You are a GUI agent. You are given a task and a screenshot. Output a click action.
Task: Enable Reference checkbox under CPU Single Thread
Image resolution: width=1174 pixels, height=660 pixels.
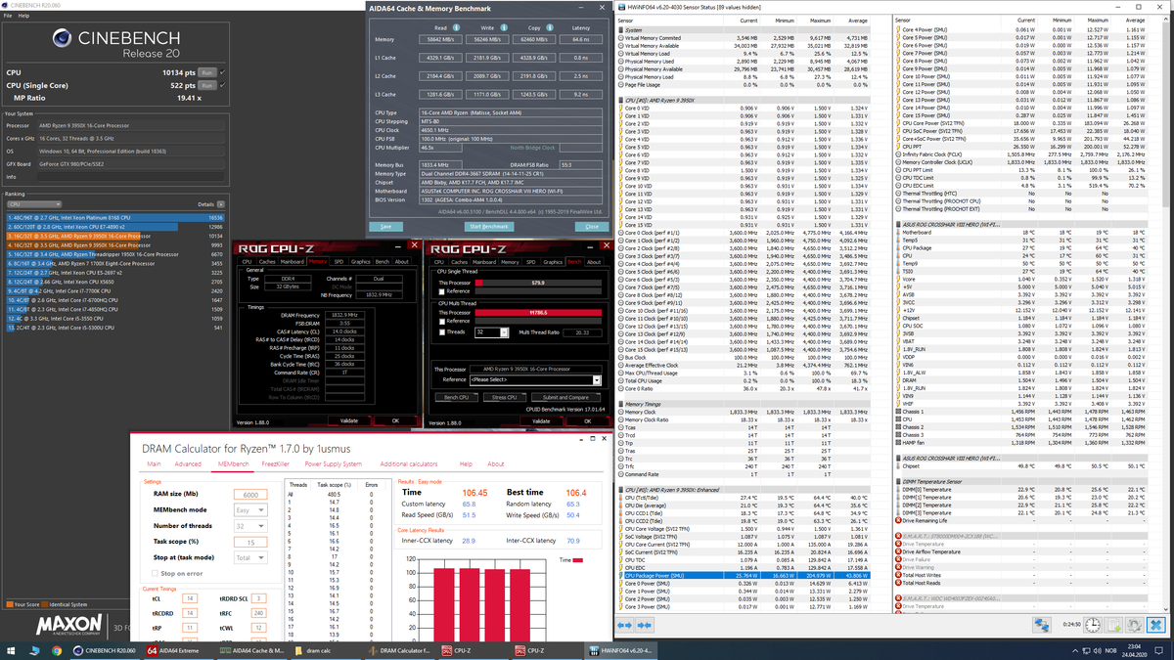pyautogui.click(x=442, y=290)
